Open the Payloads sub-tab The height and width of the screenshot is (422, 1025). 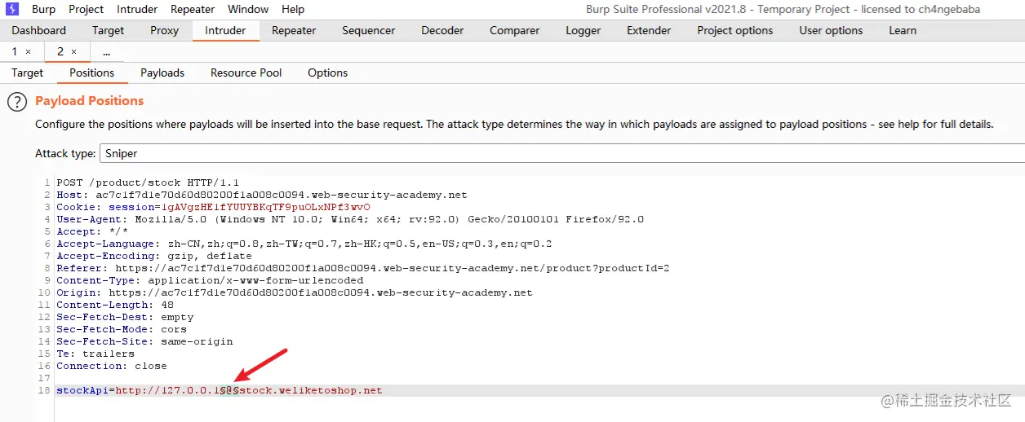point(162,73)
